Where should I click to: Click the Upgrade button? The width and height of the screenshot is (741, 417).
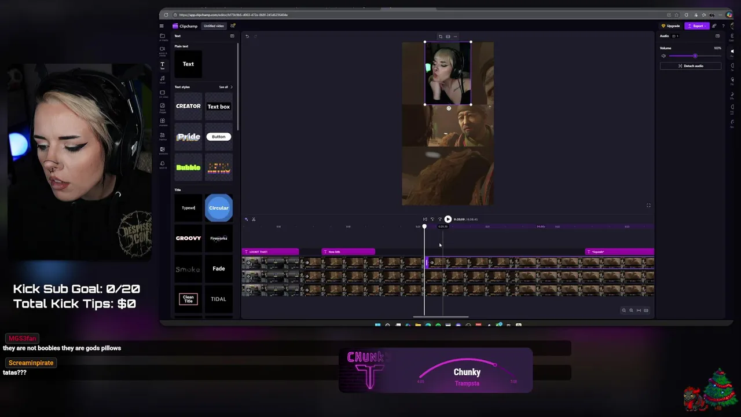671,26
